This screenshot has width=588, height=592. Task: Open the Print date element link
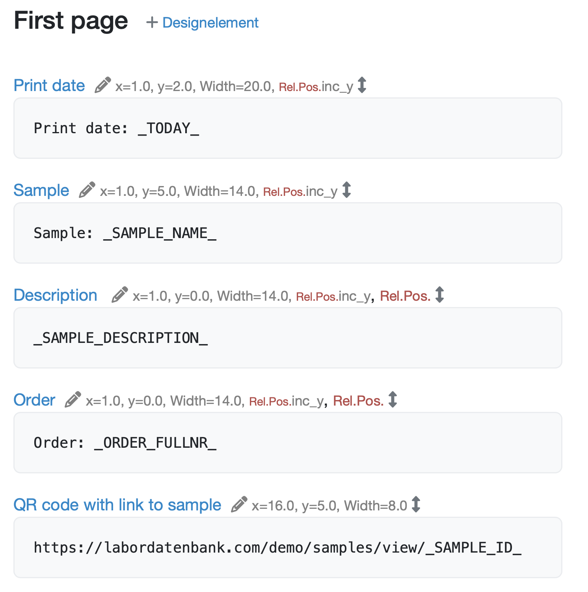[49, 86]
